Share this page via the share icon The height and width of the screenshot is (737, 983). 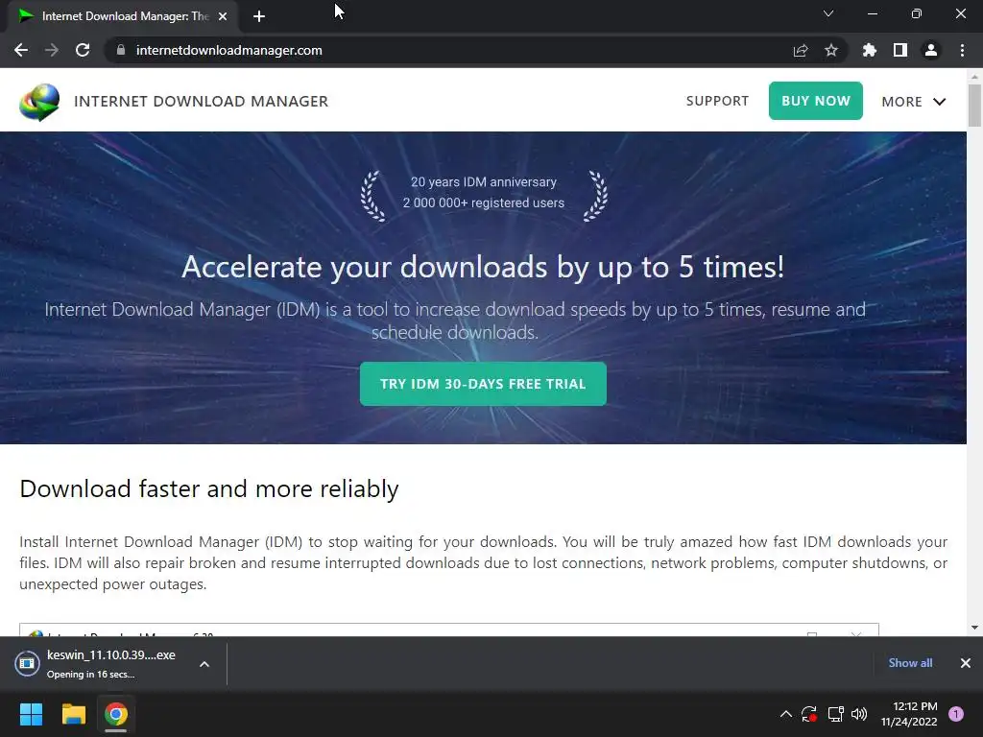click(x=801, y=50)
